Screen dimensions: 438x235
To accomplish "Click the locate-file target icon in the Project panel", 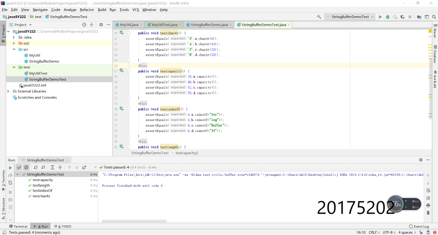I will click(x=84, y=25).
